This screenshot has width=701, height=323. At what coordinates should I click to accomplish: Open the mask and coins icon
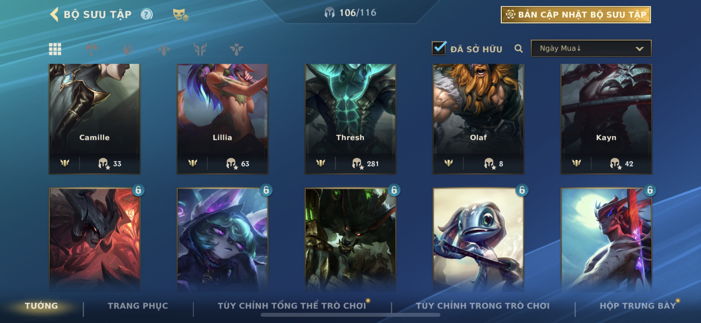(180, 15)
